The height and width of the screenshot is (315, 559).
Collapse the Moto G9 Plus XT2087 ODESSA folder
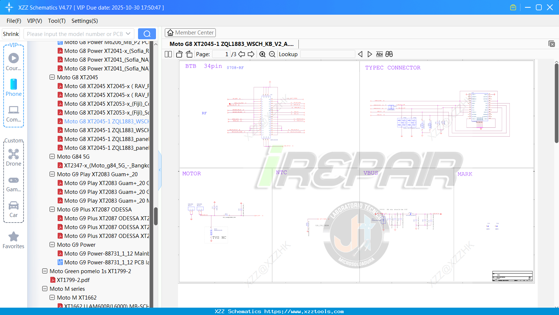[x=52, y=209]
